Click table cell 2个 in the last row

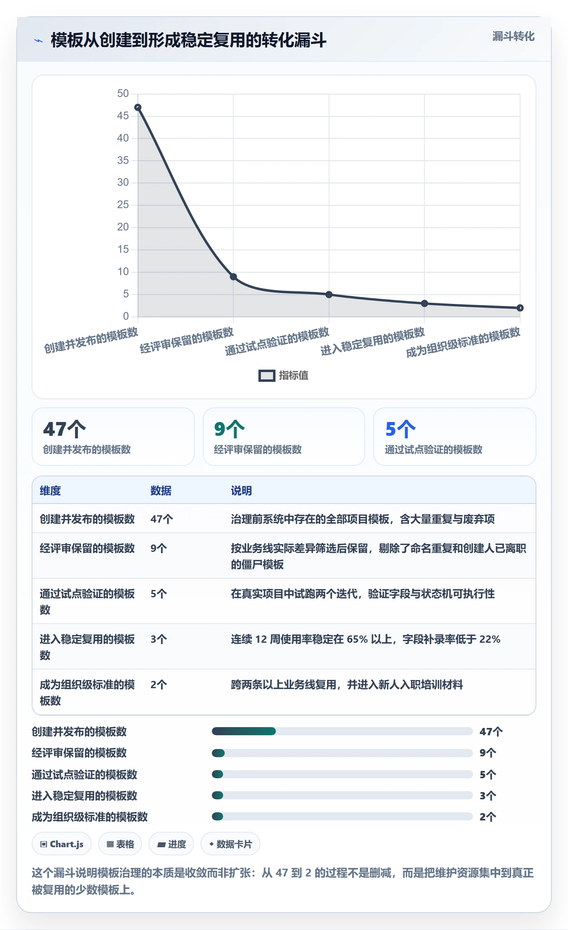click(159, 685)
